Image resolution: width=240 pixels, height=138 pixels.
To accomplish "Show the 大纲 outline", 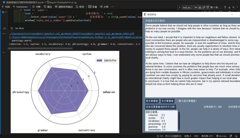I will [104, 7].
